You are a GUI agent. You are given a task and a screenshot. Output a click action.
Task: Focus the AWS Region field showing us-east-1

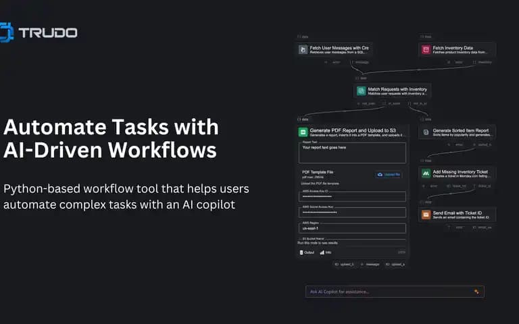point(352,228)
